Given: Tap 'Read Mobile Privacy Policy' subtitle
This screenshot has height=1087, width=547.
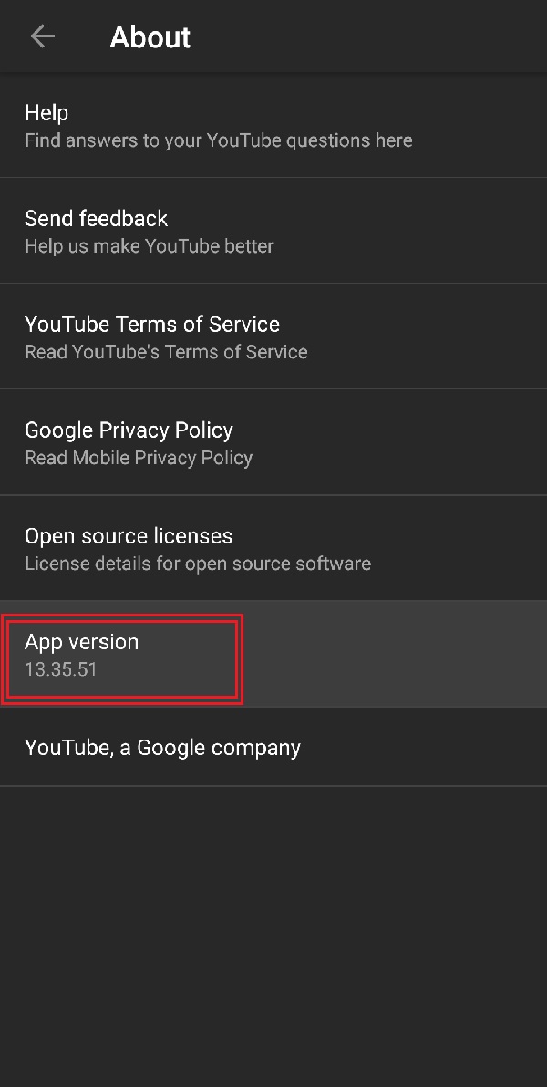Looking at the screenshot, I should 138,457.
